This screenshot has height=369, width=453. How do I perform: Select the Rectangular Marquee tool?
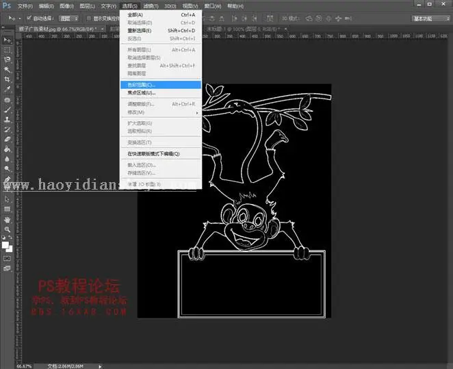(8, 50)
